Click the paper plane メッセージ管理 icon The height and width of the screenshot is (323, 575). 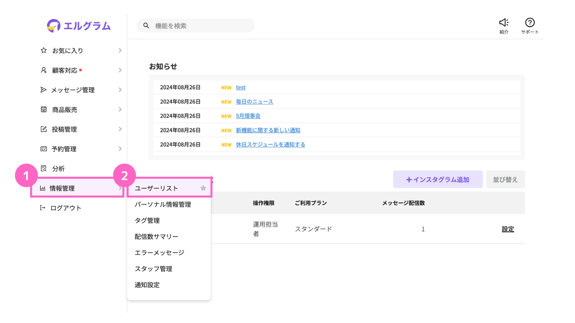[43, 90]
